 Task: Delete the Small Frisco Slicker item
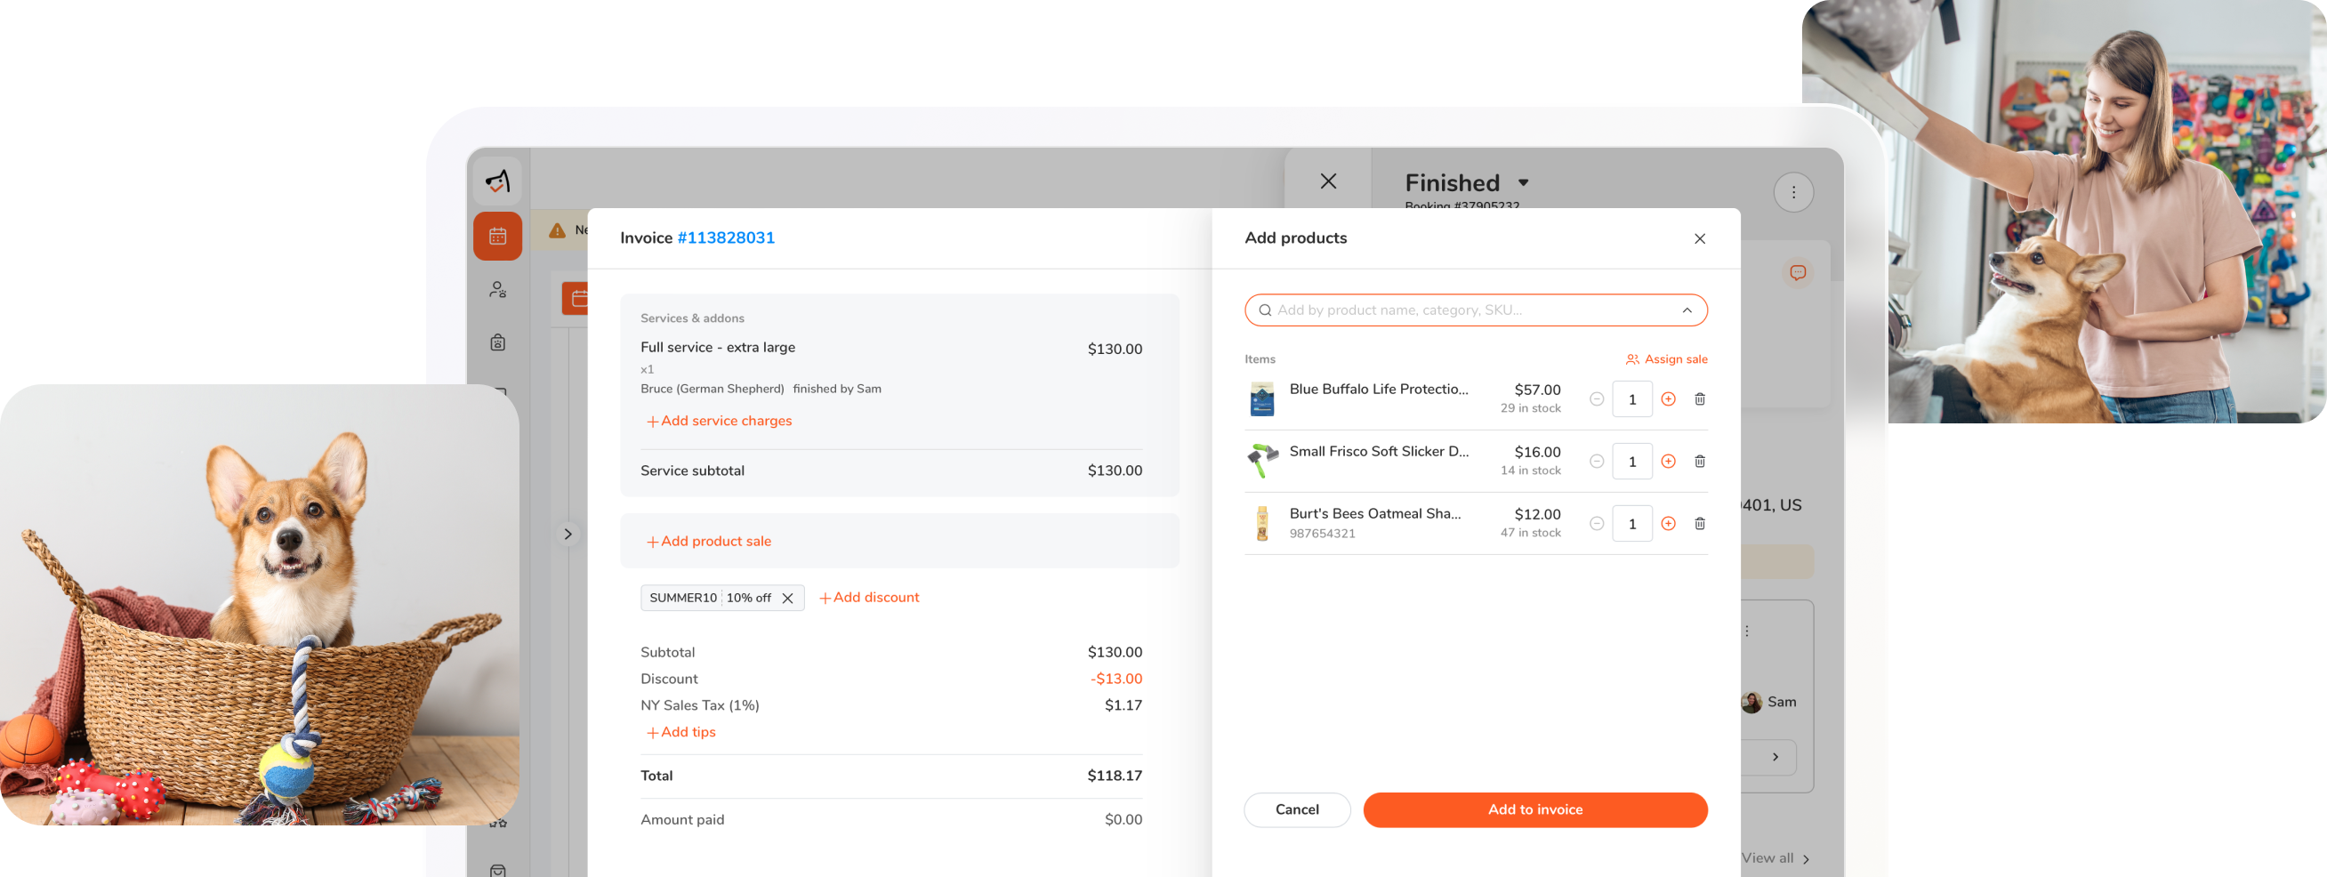[x=1699, y=462]
